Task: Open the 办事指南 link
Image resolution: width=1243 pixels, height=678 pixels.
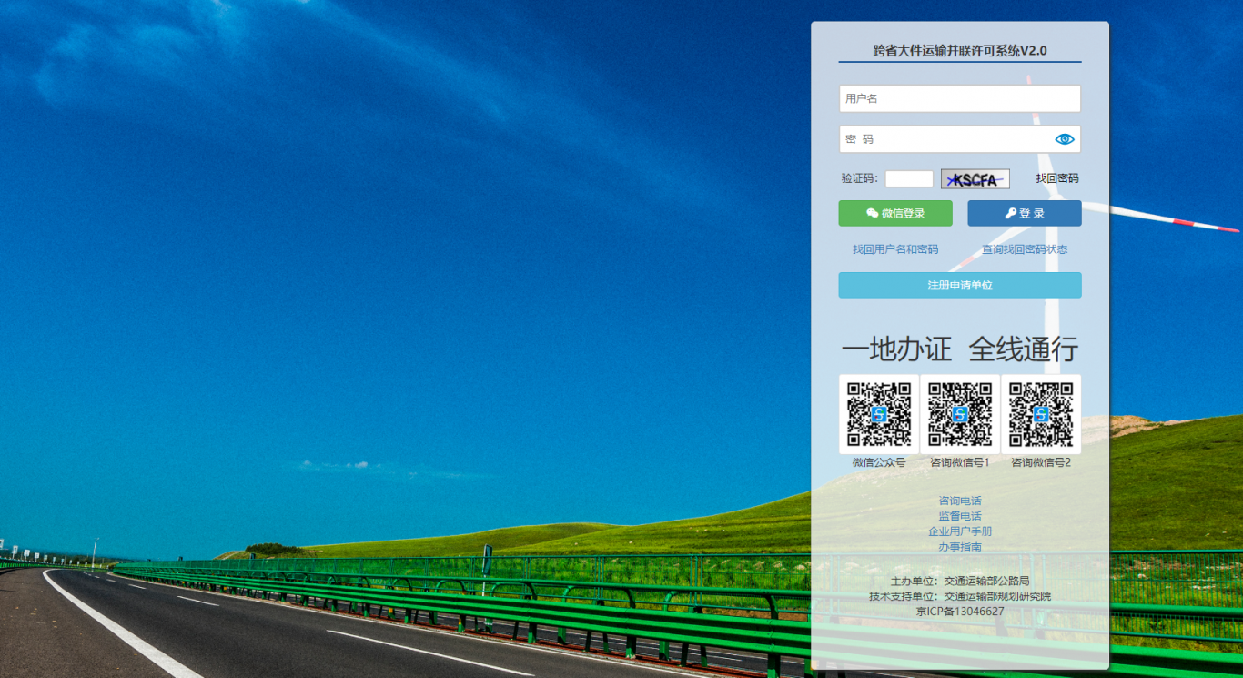Action: [x=960, y=547]
